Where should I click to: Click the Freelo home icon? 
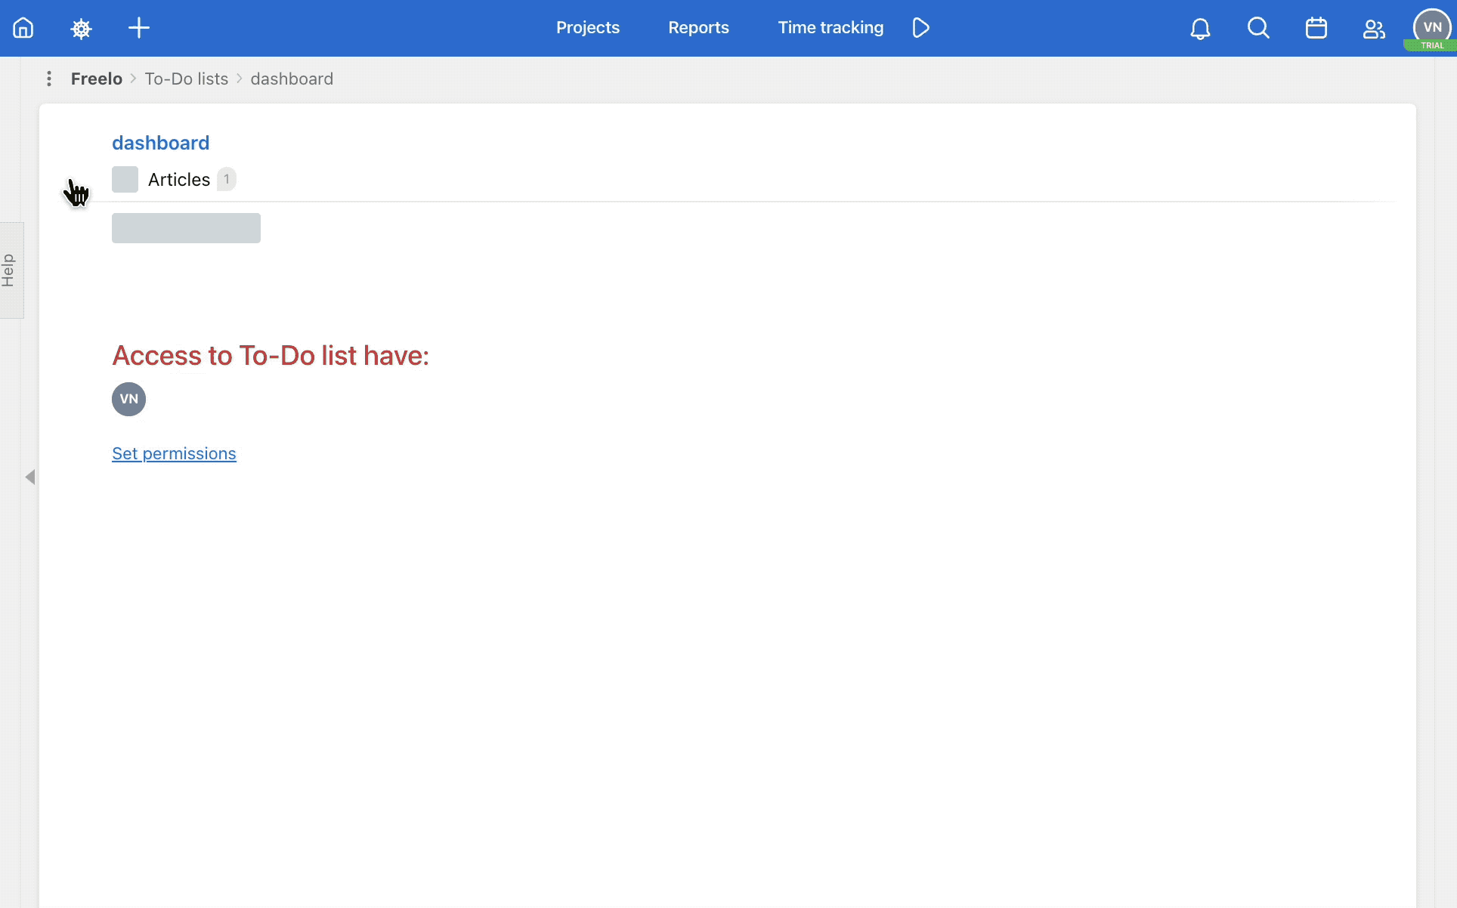pos(23,27)
